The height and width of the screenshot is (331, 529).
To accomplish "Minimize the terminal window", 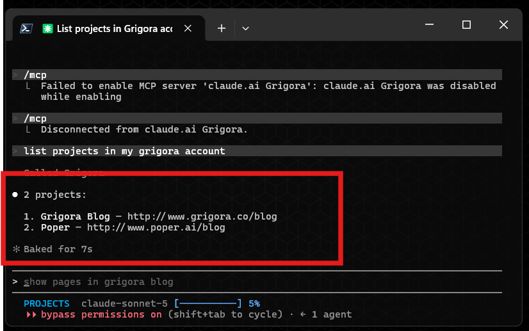I will pyautogui.click(x=429, y=24).
